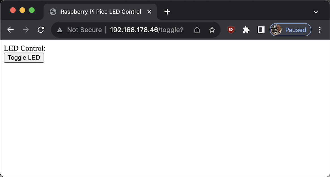Go back to the previous page
The width and height of the screenshot is (330, 177).
[x=10, y=30]
